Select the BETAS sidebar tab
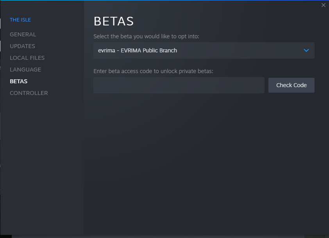The image size is (329, 238). [18, 81]
